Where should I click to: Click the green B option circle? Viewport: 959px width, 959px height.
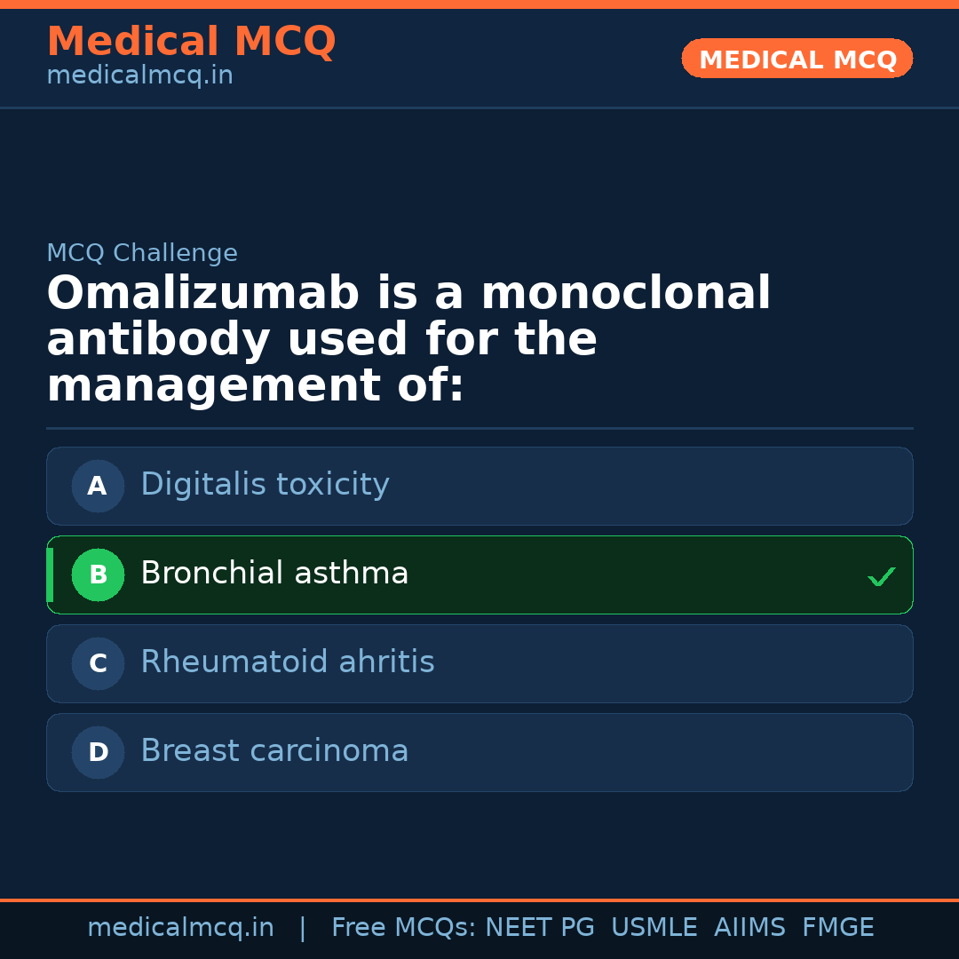coord(98,575)
